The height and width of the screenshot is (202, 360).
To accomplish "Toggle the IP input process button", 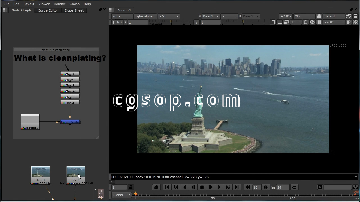I will coord(349,22).
